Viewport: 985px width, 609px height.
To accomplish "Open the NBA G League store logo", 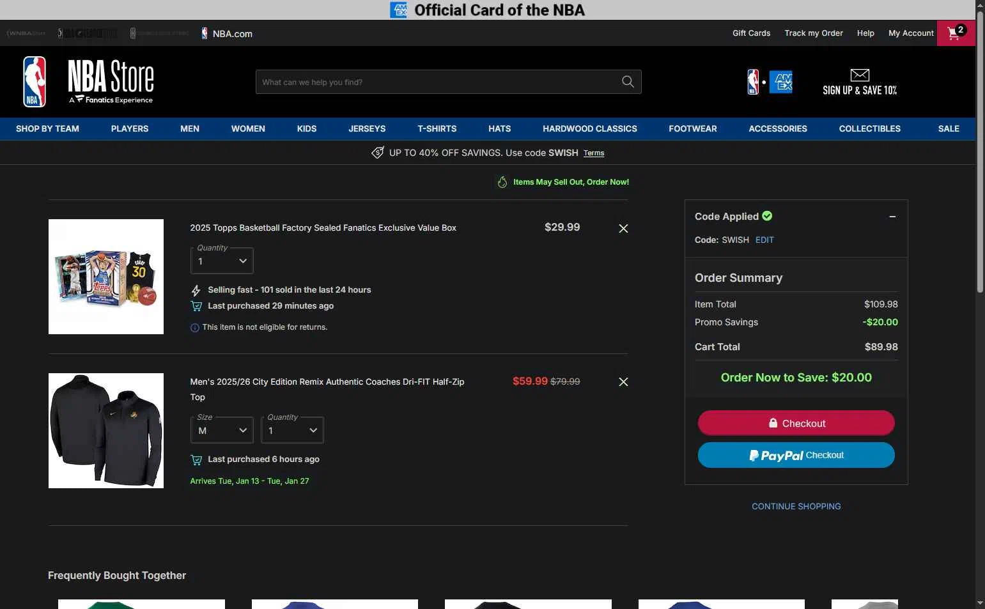I will pyautogui.click(x=88, y=33).
